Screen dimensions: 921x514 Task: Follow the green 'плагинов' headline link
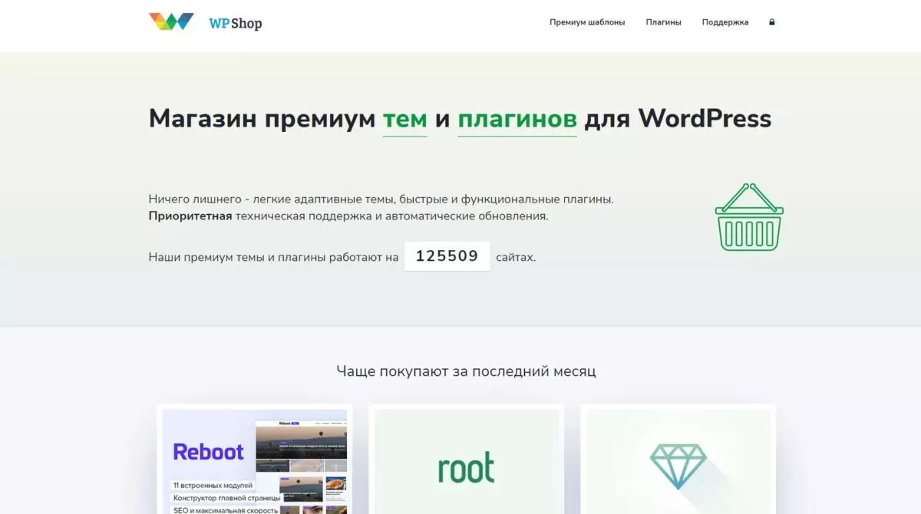click(x=517, y=120)
